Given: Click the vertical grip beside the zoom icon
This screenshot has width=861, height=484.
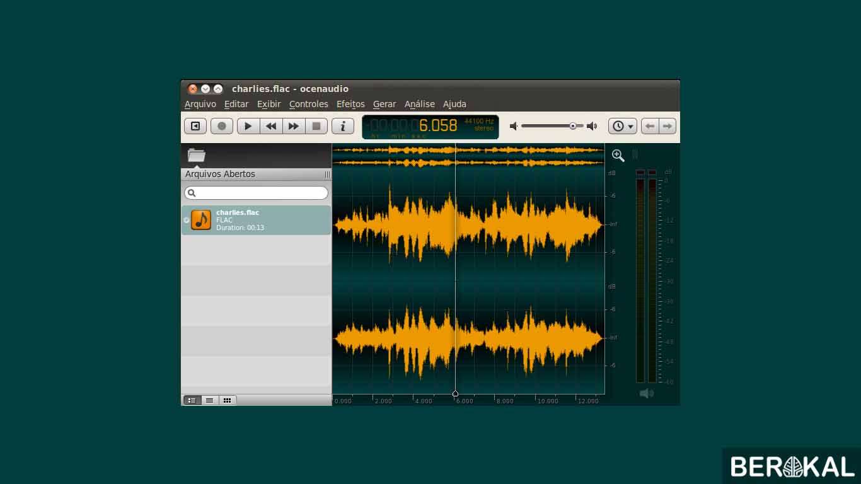Looking at the screenshot, I should pyautogui.click(x=635, y=154).
